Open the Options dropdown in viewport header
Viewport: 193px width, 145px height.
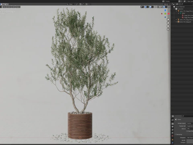tap(166, 4)
